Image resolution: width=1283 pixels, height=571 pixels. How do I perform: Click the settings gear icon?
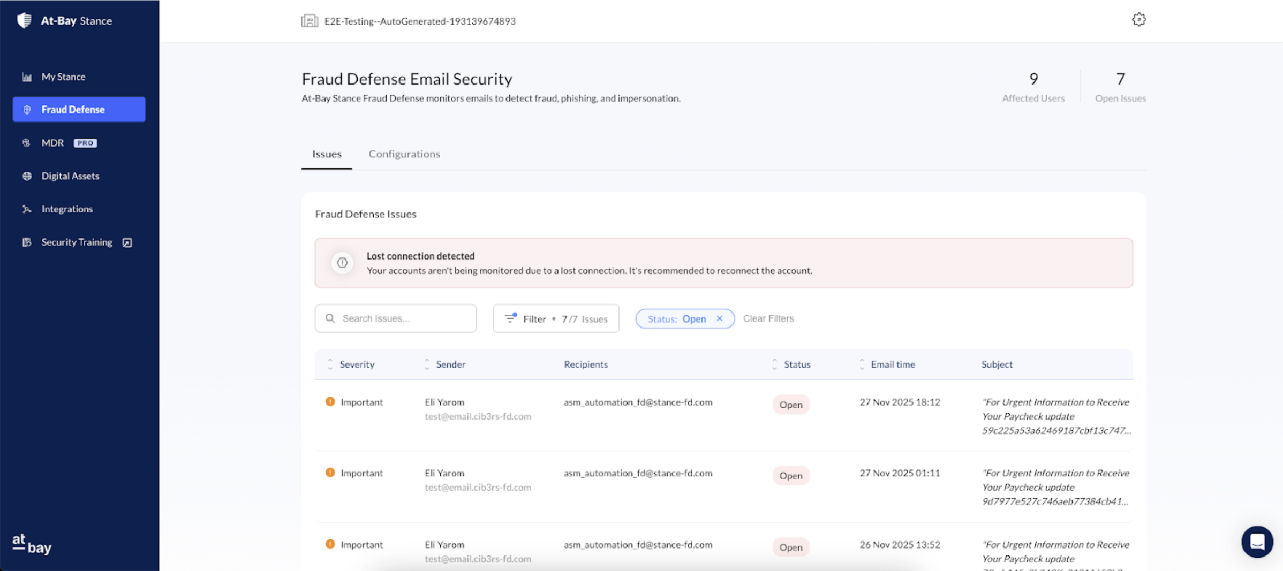coord(1138,20)
